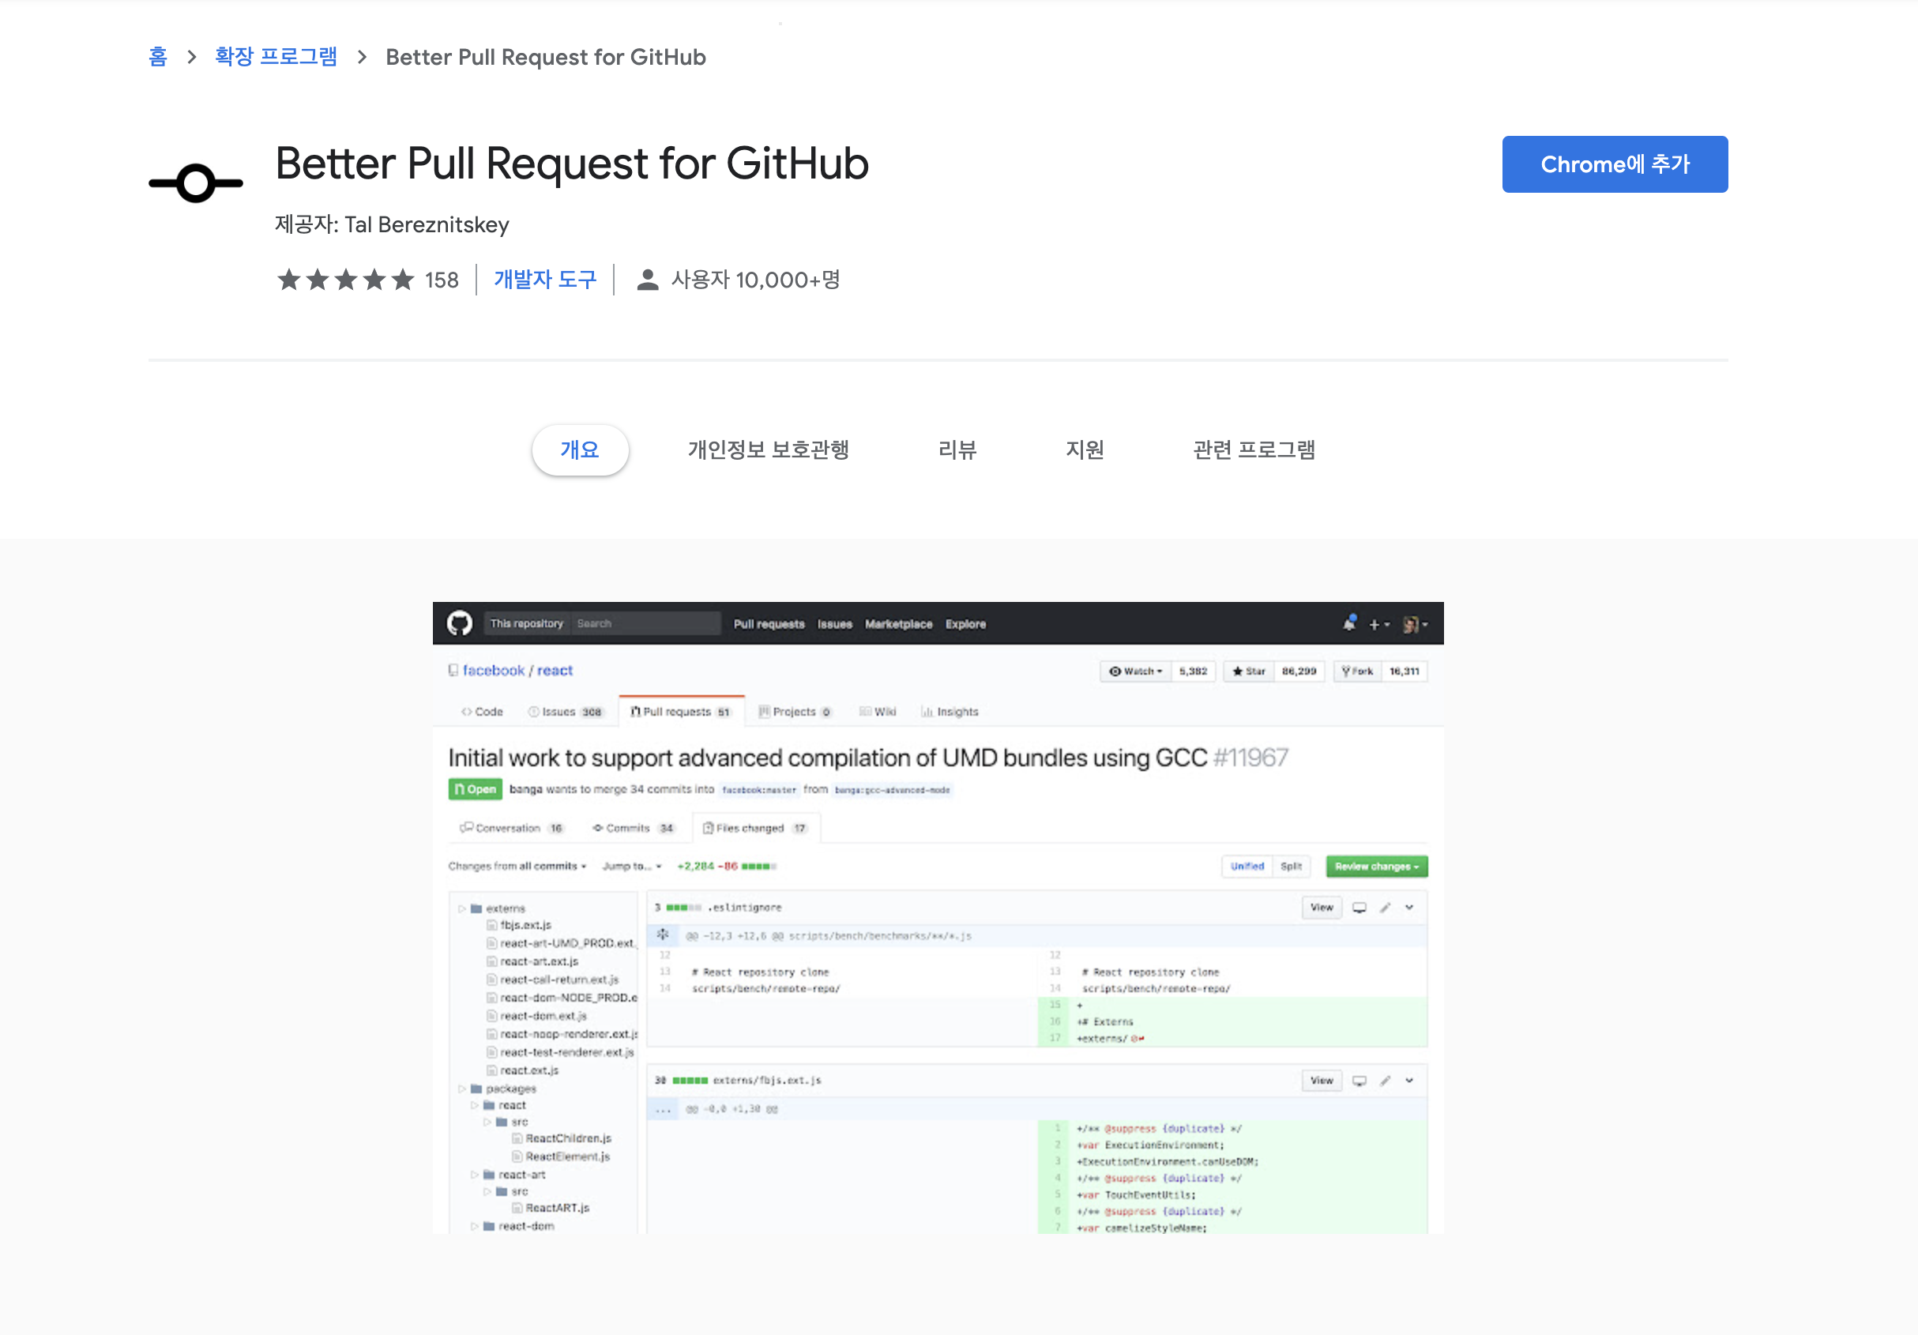
Task: Click the 158 review count
Action: click(x=441, y=280)
